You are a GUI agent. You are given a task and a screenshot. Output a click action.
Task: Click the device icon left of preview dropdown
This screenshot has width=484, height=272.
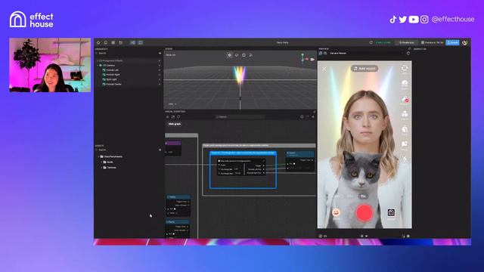[321, 54]
